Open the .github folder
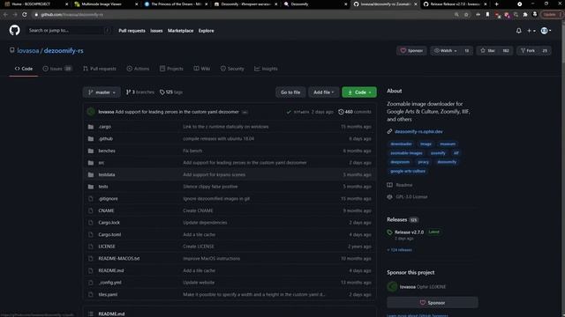 click(106, 139)
